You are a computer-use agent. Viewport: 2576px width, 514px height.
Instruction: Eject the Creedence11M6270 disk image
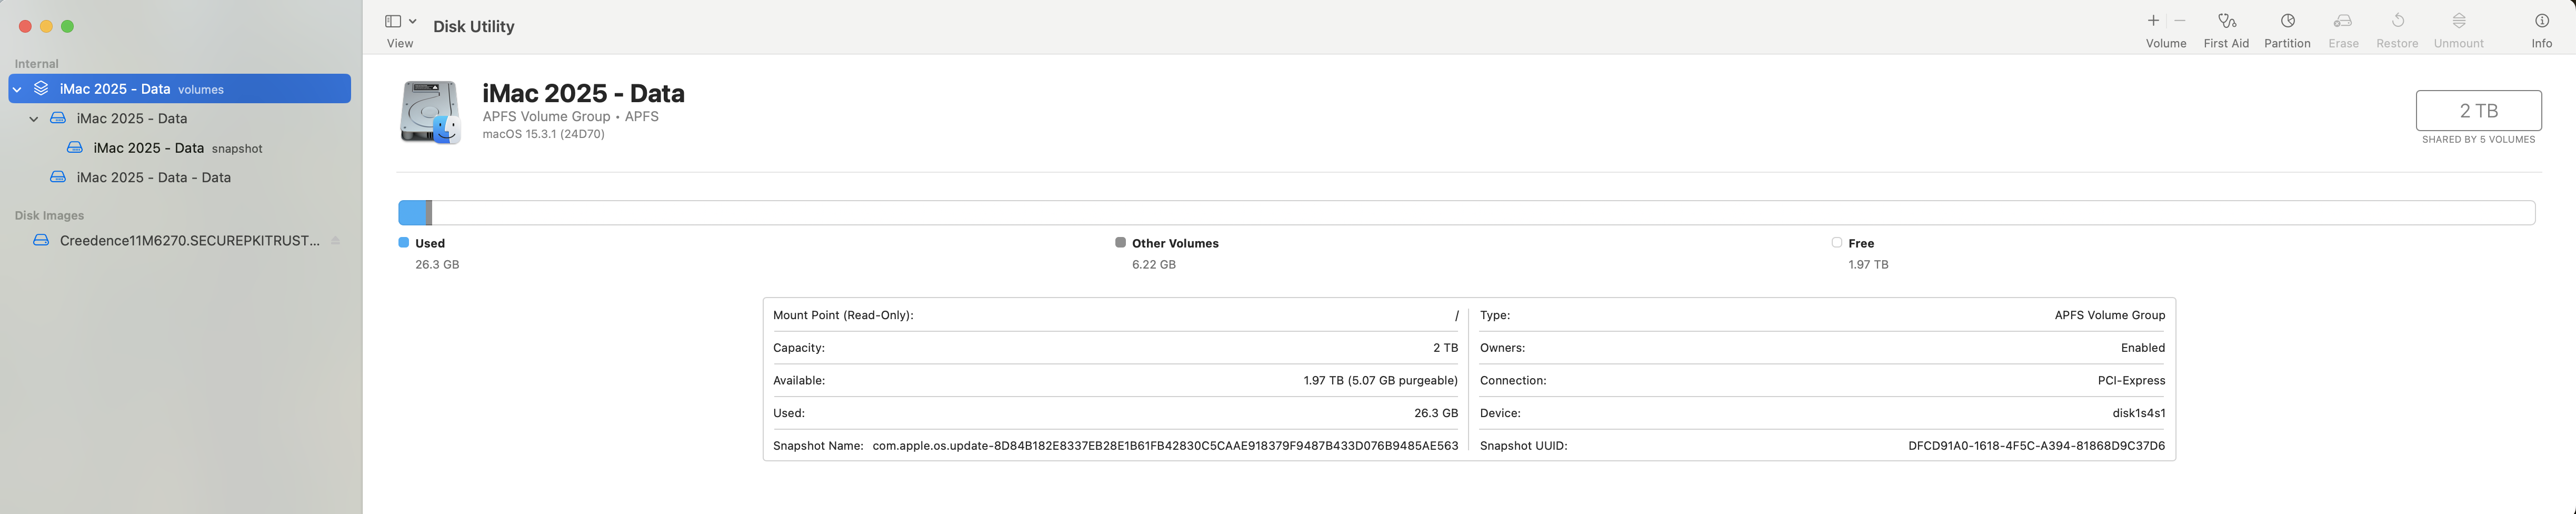336,240
